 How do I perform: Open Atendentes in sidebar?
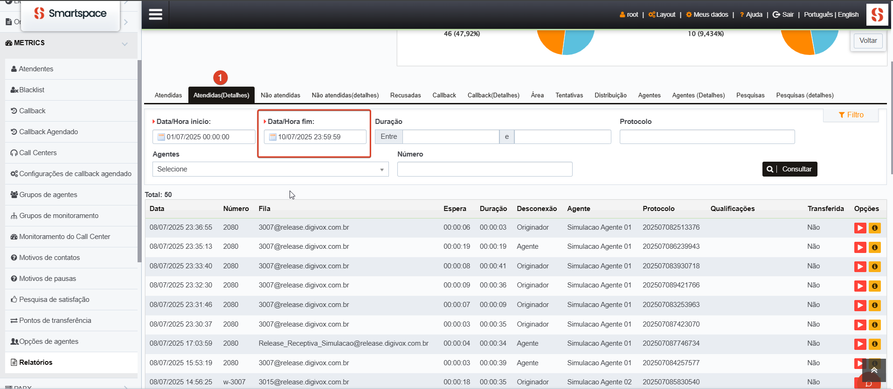(71, 69)
